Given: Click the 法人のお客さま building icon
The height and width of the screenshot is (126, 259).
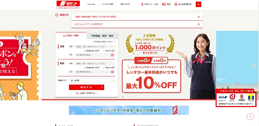Looking at the screenshot, I should [176, 4].
